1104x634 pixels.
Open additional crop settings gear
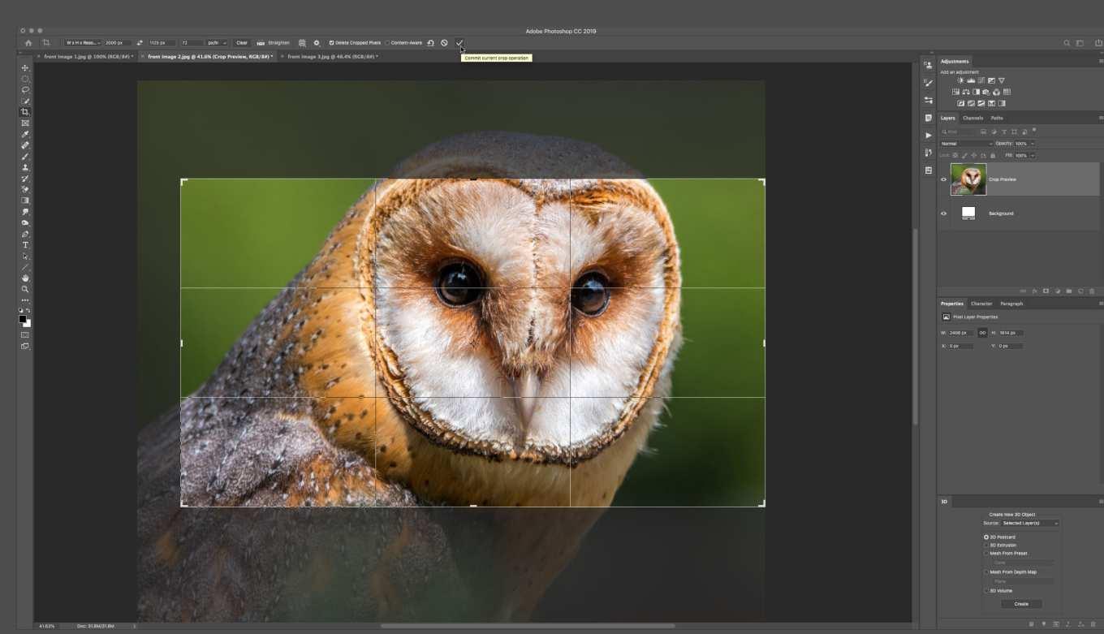[317, 43]
